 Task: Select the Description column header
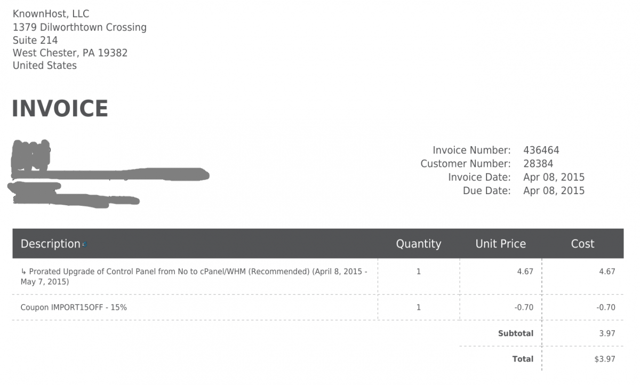50,244
